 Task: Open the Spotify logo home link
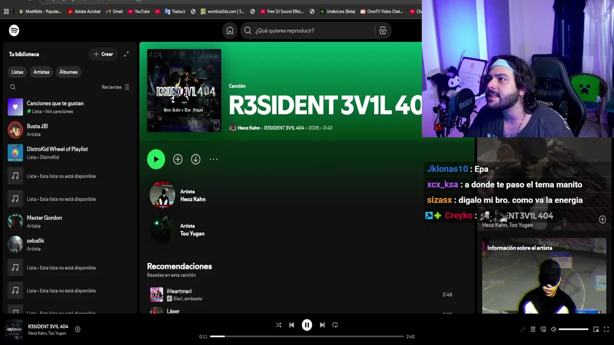coord(14,30)
